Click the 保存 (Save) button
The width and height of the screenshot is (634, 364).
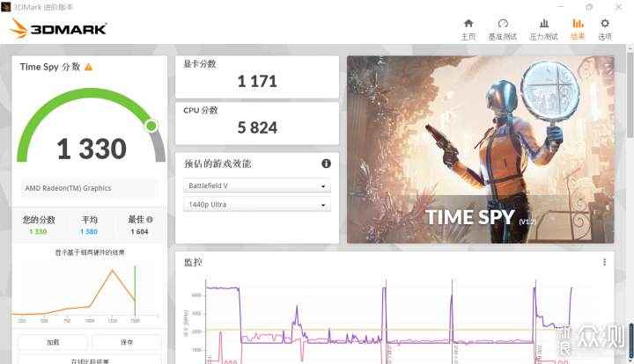(127, 342)
